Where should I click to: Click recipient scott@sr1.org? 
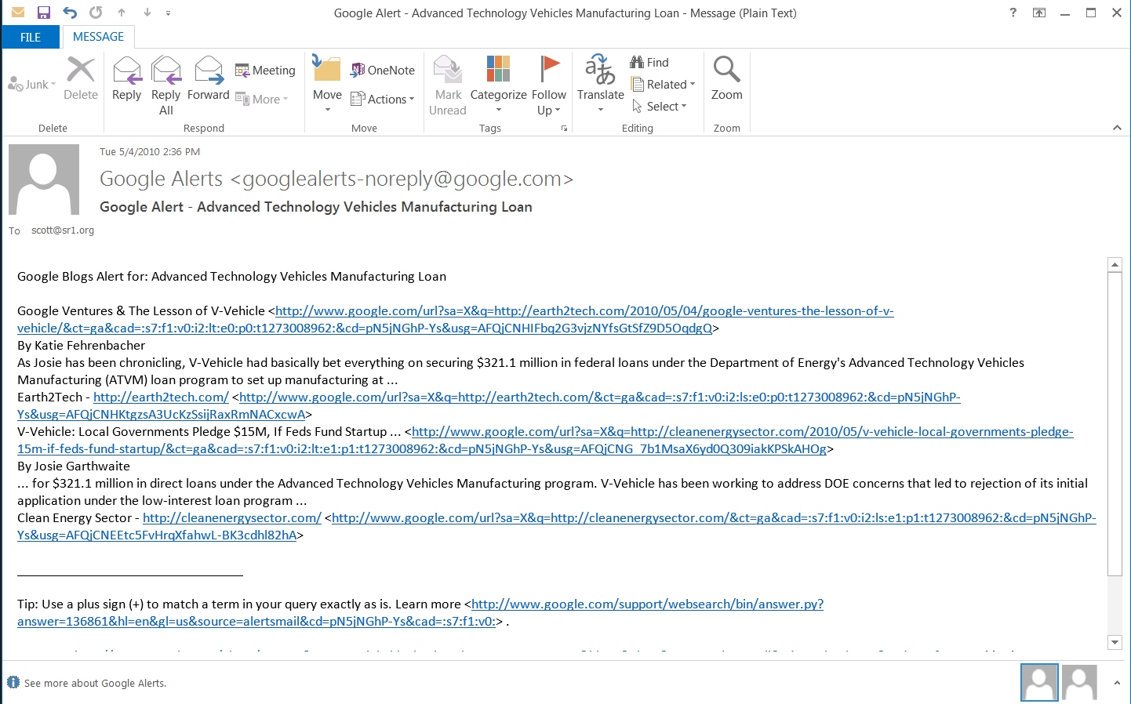(63, 230)
